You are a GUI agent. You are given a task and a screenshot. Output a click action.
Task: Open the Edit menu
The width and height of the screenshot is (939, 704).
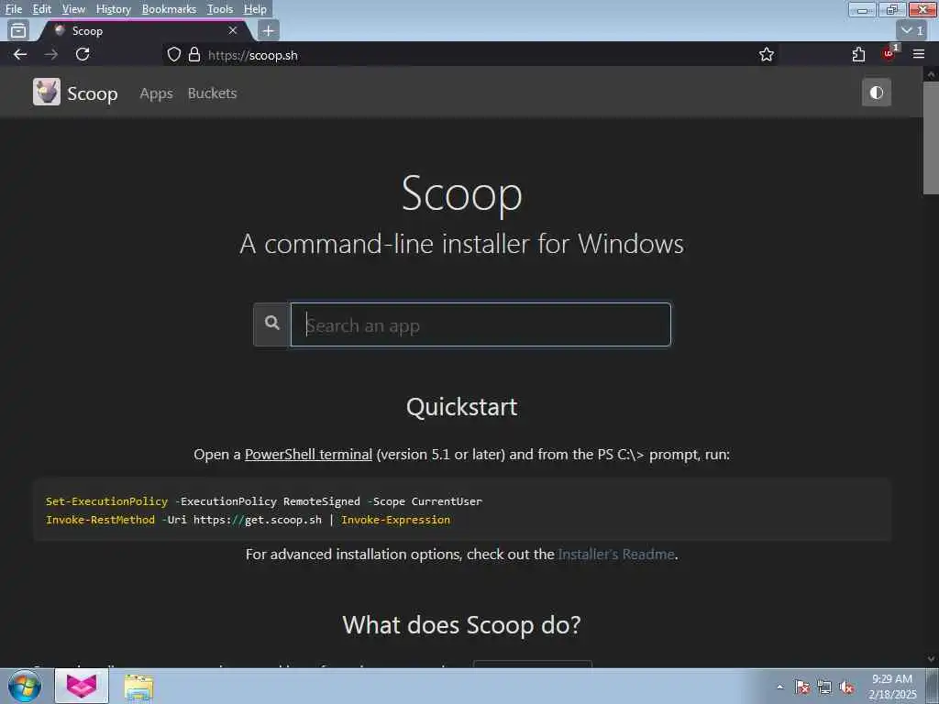pos(41,9)
